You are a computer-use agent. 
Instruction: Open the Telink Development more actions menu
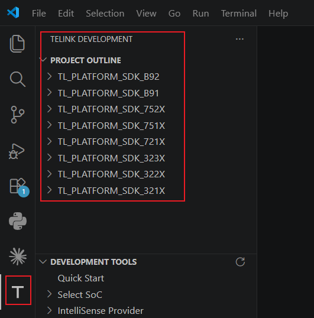(x=239, y=39)
